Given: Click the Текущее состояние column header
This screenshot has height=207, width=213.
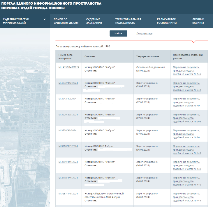Looking at the screenshot, I should tap(148, 56).
